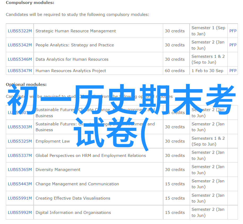Click the Optional modules heading
243x224 pixels.
click(x=26, y=85)
